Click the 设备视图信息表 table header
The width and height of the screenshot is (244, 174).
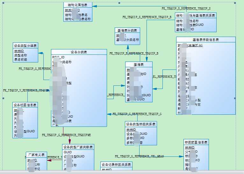click(25, 105)
